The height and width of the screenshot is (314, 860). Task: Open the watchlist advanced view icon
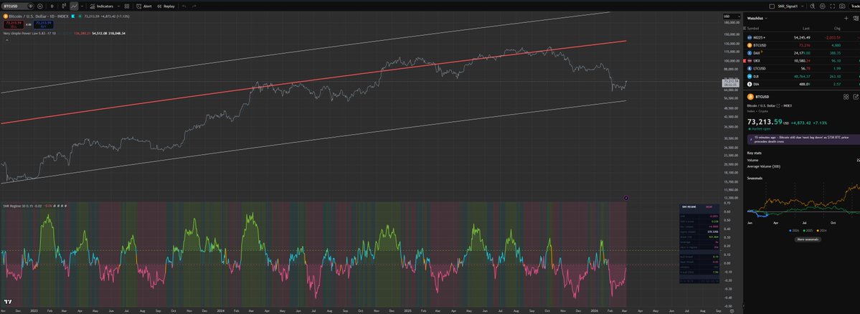(x=856, y=18)
